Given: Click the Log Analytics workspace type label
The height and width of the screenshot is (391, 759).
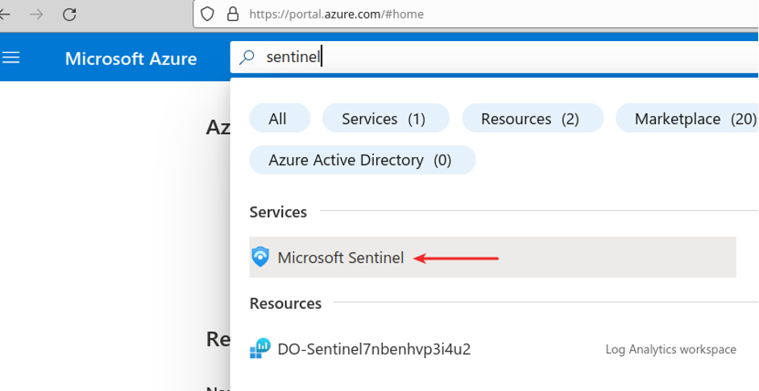Looking at the screenshot, I should coord(670,349).
